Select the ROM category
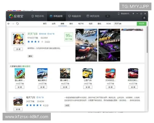Image resolution: width=154 pixels, height=123 pixels. click(109, 24)
